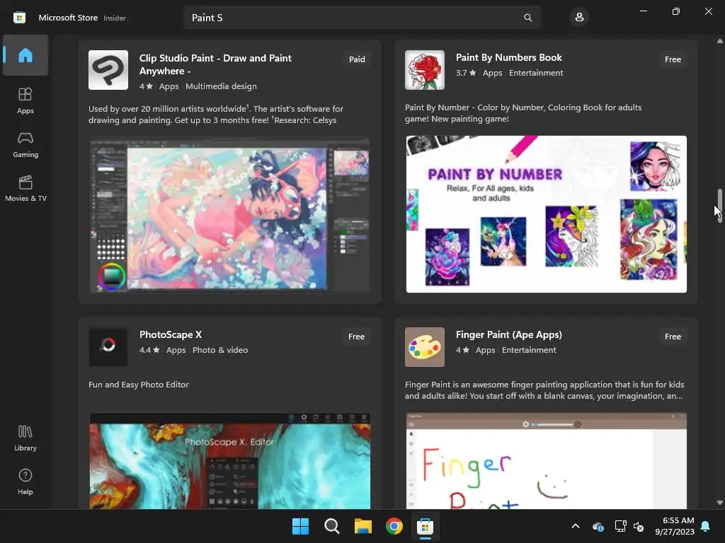Screen dimensions: 725x543
Task: Click Free button for Paint By Numbers Book
Action: tap(673, 59)
